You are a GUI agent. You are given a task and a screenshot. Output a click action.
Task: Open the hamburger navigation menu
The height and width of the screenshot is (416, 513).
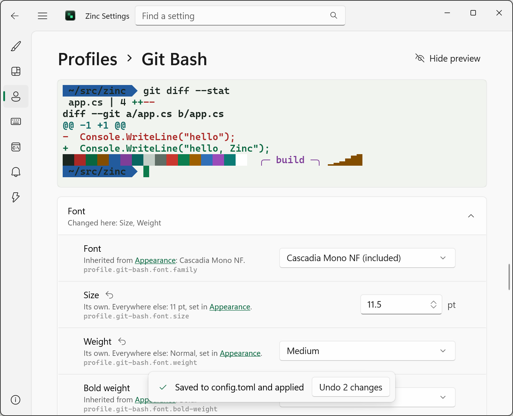tap(43, 16)
